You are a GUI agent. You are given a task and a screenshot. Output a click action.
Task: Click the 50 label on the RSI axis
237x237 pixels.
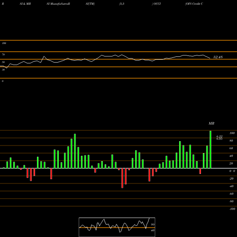(x=3, y=62)
